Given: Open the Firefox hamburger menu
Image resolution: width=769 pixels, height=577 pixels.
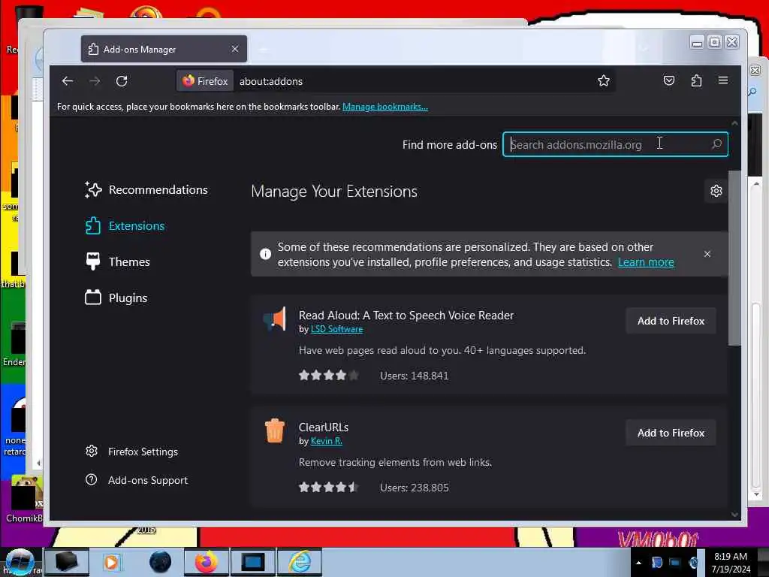Looking at the screenshot, I should pyautogui.click(x=723, y=80).
